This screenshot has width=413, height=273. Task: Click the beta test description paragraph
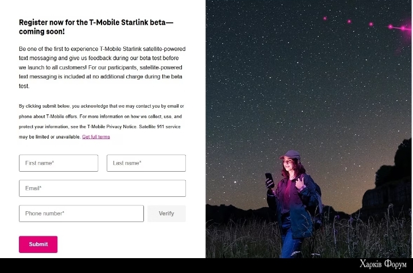tap(102, 68)
